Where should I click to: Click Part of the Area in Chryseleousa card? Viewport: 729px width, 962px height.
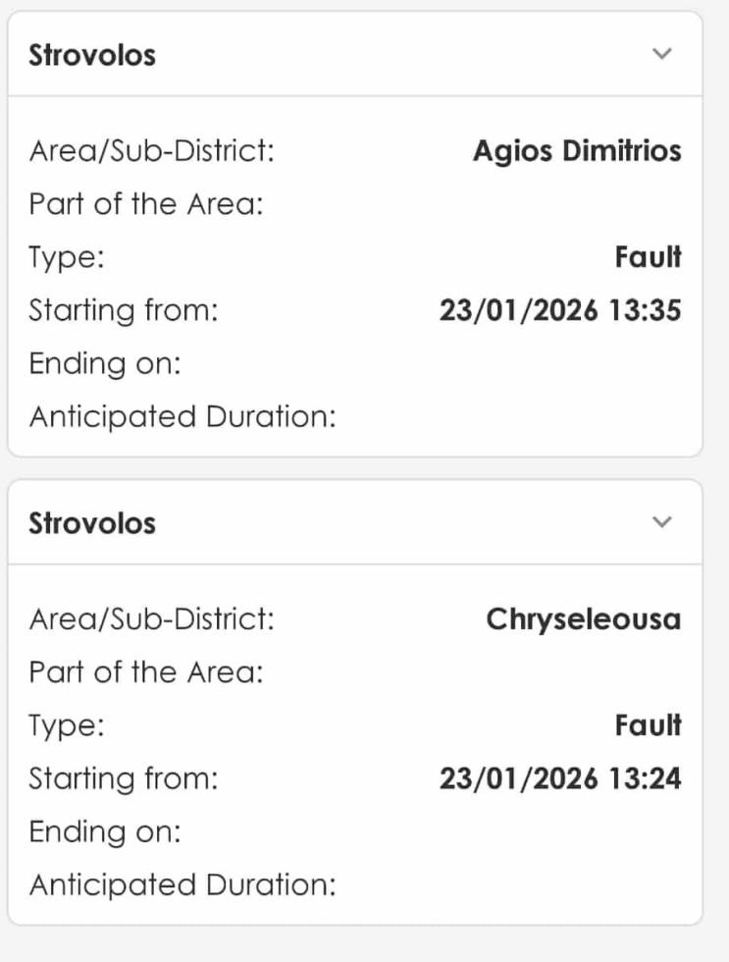coord(146,672)
